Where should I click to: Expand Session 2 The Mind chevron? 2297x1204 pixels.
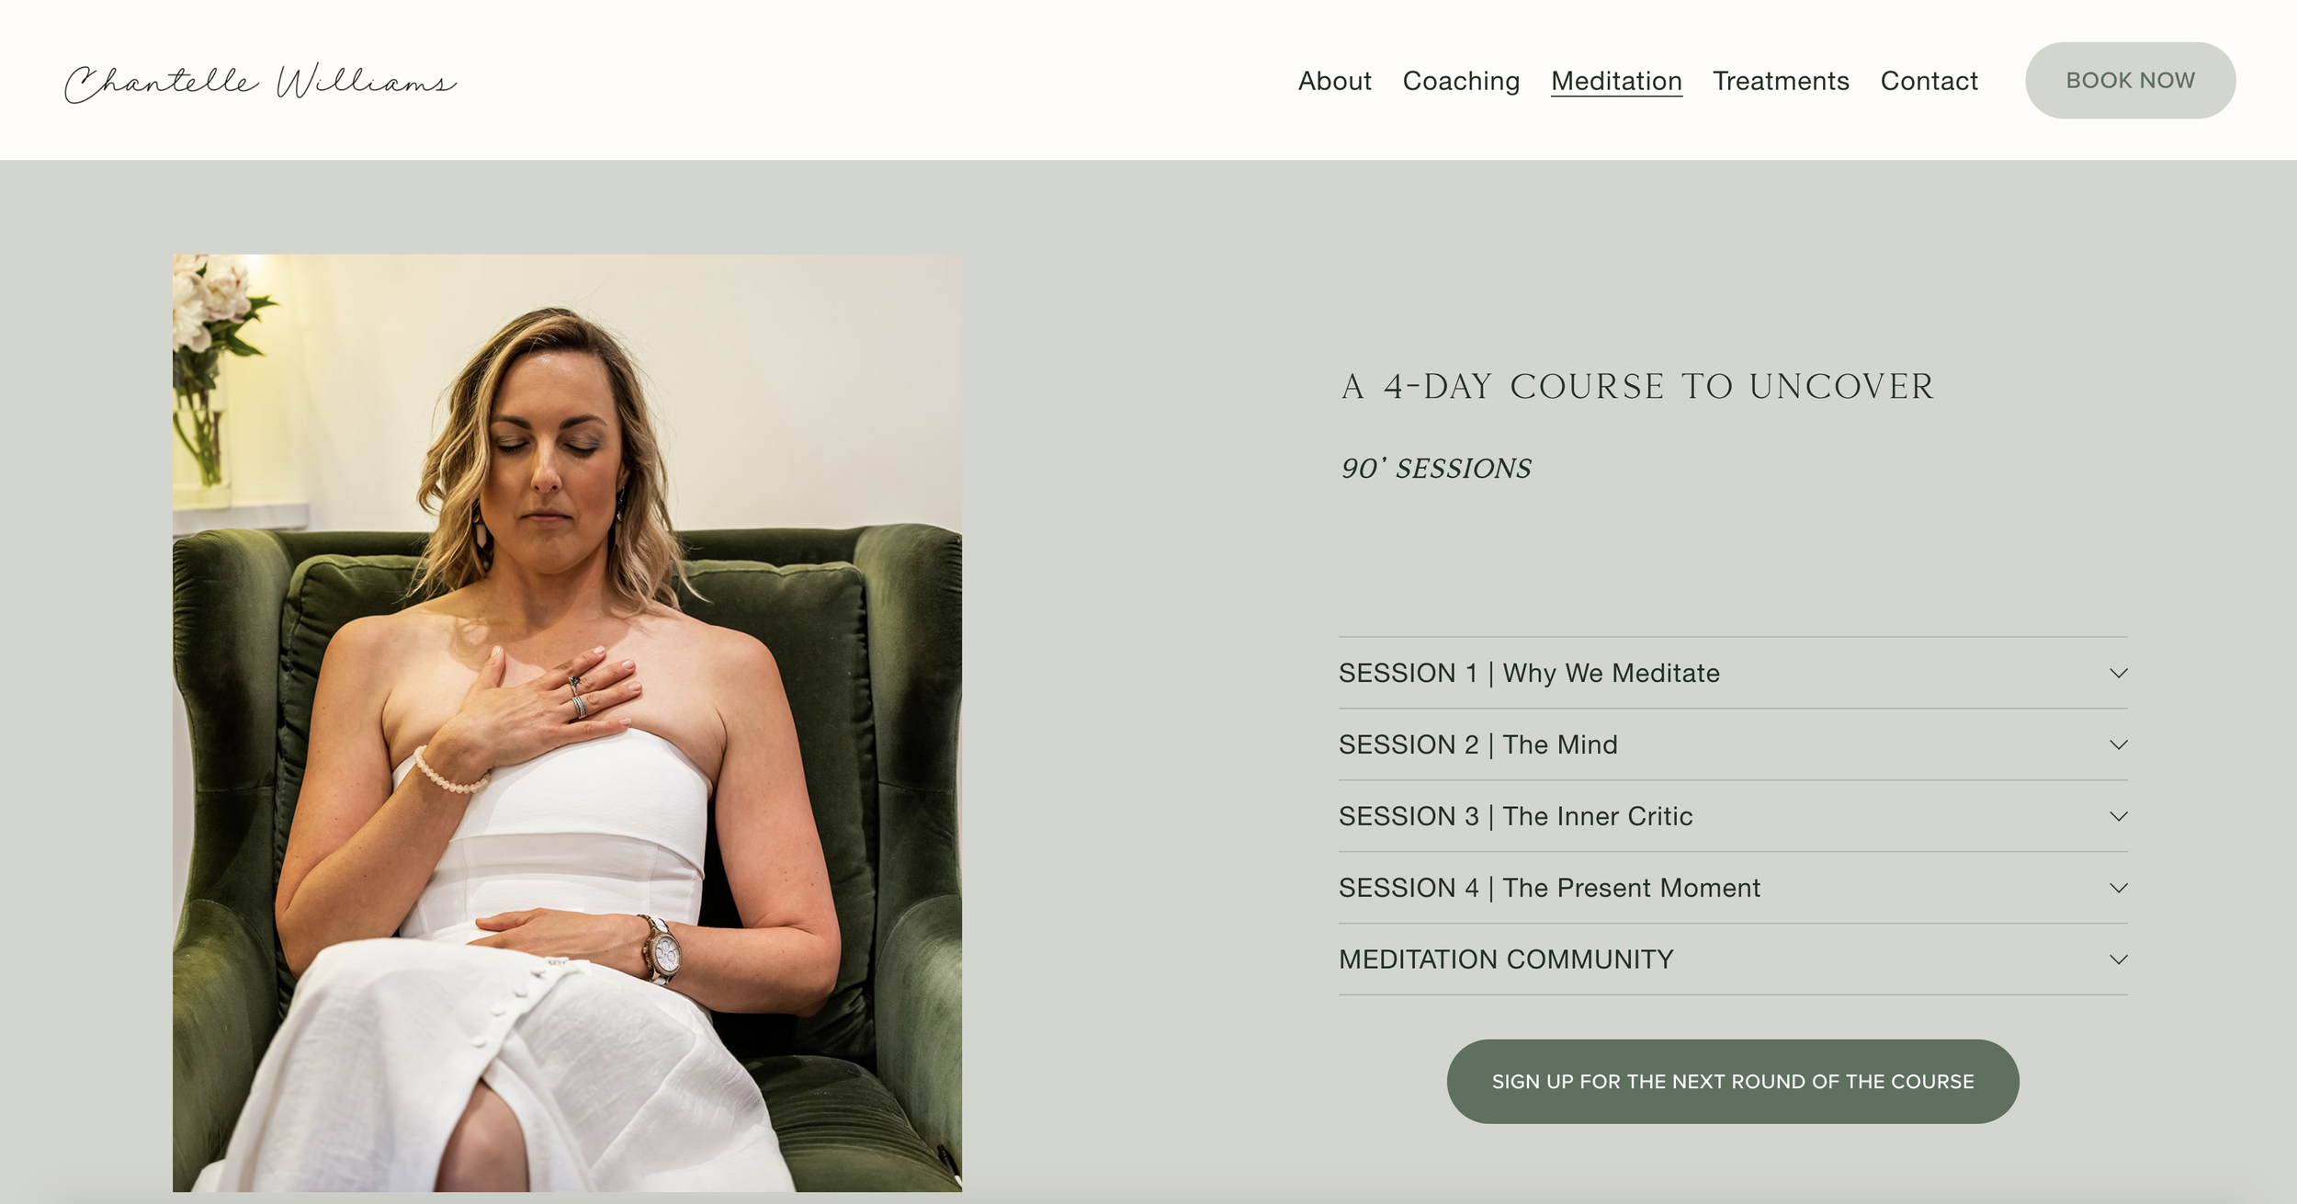[2118, 744]
